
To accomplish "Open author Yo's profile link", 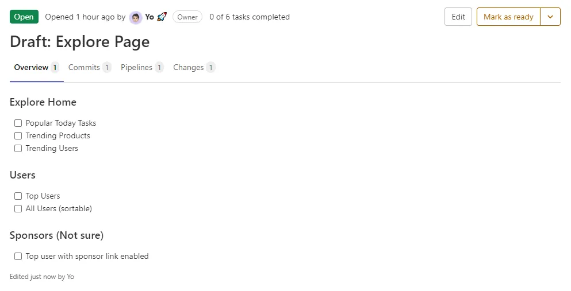I will click(150, 17).
